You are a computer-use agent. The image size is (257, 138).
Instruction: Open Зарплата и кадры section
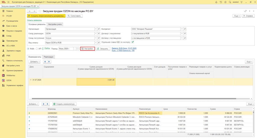(x=14, y=51)
